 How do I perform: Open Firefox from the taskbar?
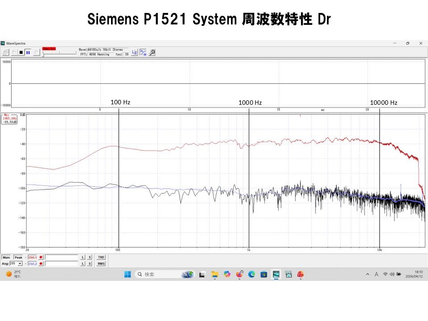[x=239, y=274]
